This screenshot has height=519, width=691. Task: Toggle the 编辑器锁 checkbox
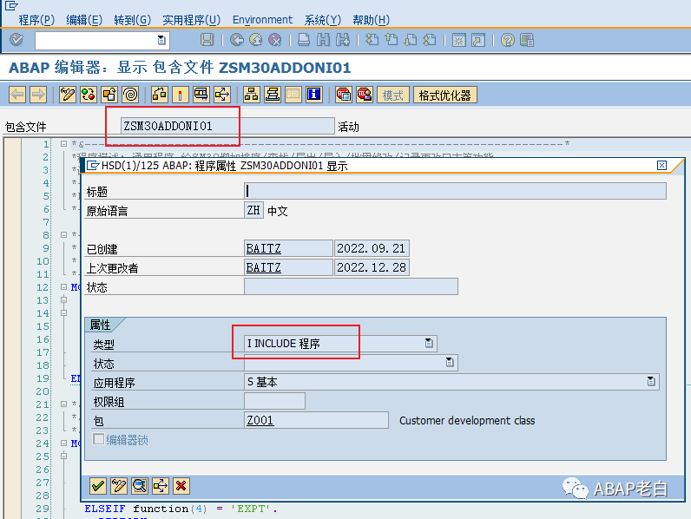click(x=99, y=439)
